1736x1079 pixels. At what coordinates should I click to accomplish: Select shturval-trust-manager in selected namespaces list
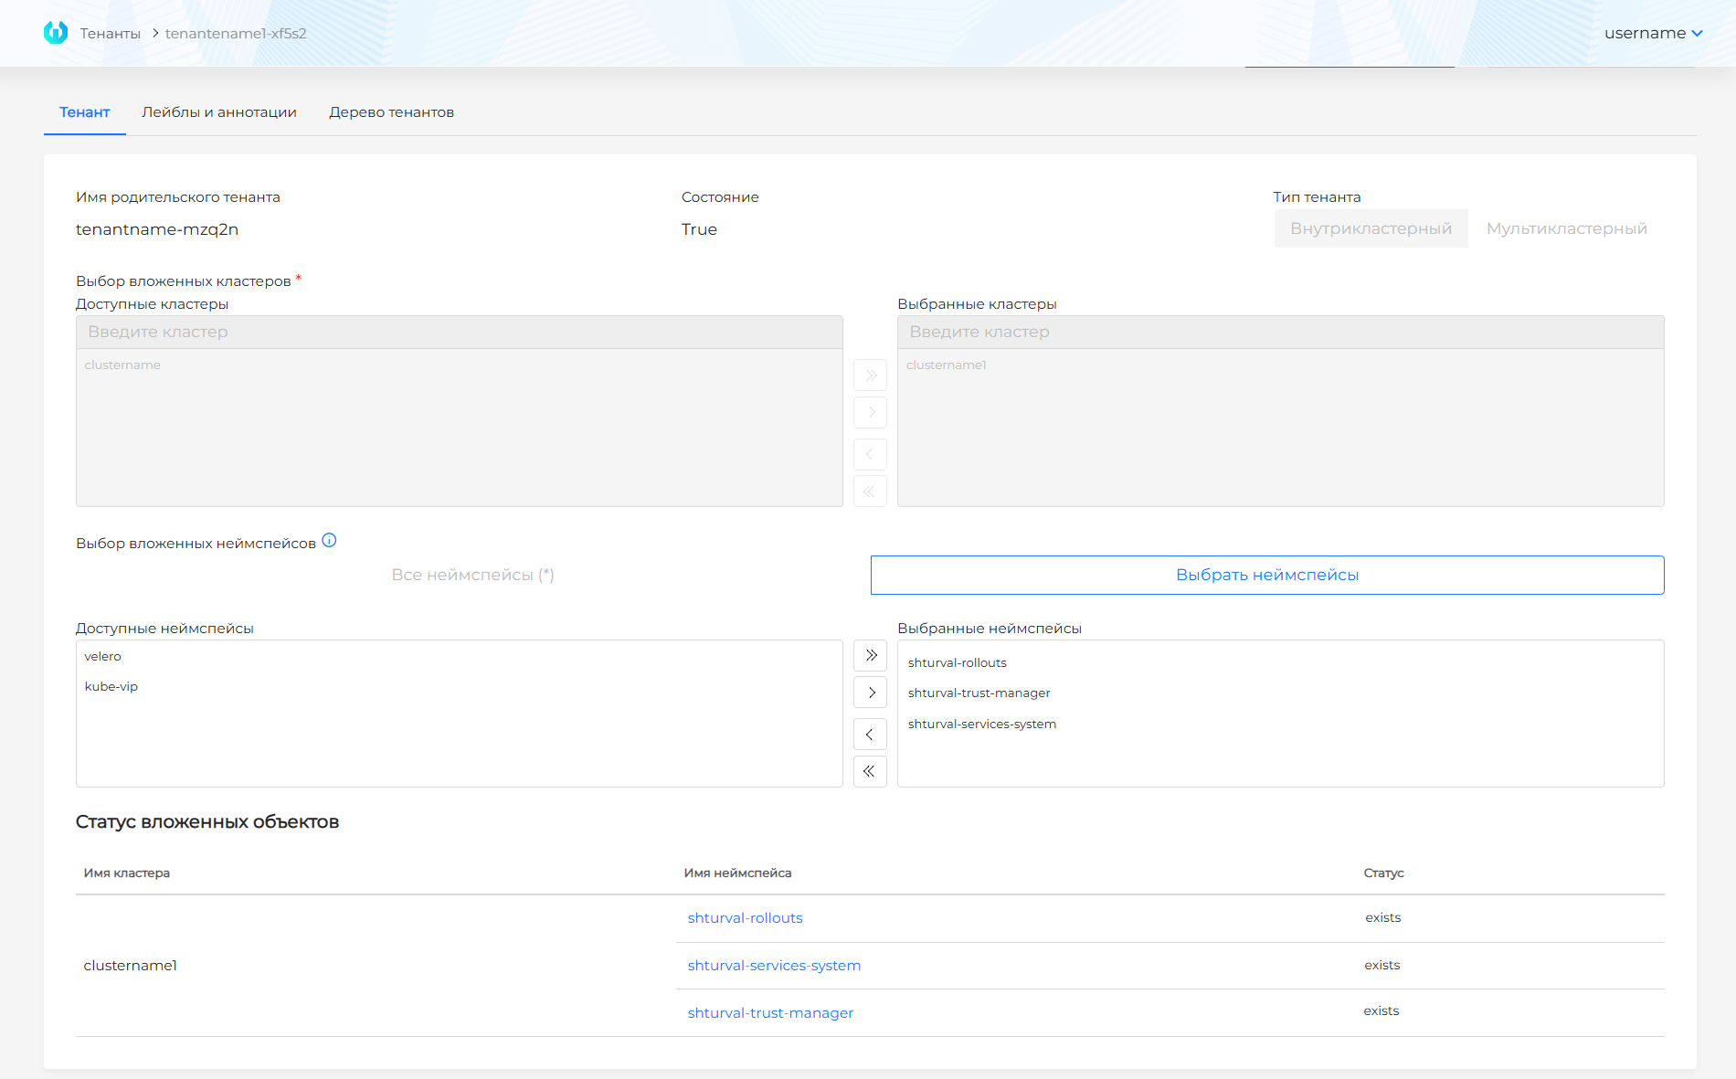point(979,693)
